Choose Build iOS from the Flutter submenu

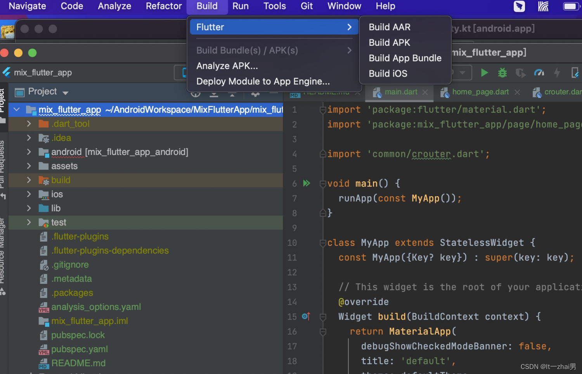pyautogui.click(x=405, y=74)
